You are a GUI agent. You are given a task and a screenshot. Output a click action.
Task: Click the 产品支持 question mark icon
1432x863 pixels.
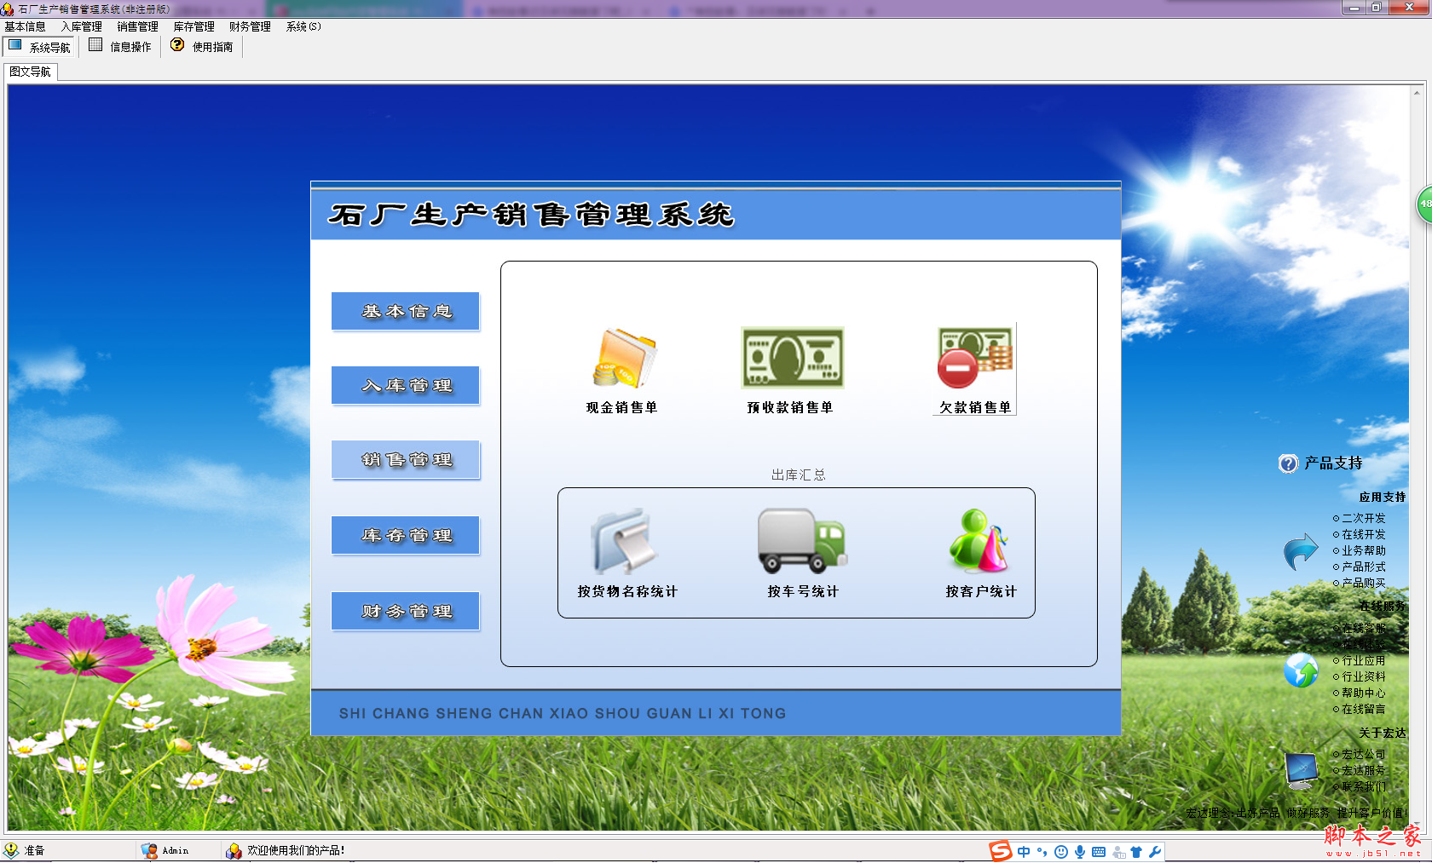(x=1287, y=464)
